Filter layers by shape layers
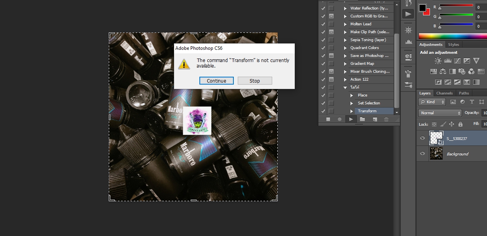The width and height of the screenshot is (487, 236). tap(481, 102)
